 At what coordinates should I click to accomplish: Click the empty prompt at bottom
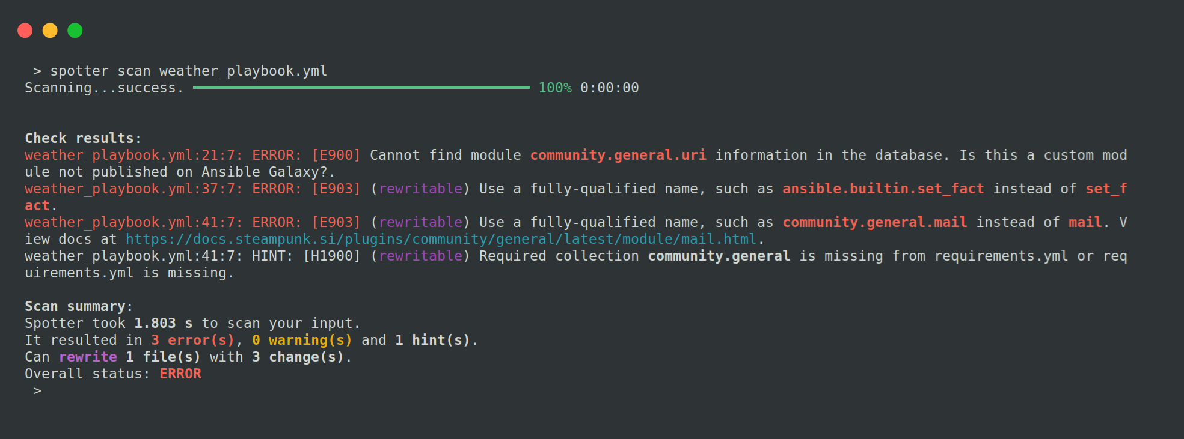[37, 391]
